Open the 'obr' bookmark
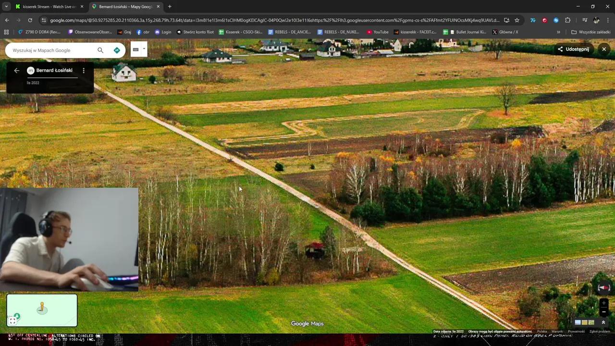 tap(143, 32)
